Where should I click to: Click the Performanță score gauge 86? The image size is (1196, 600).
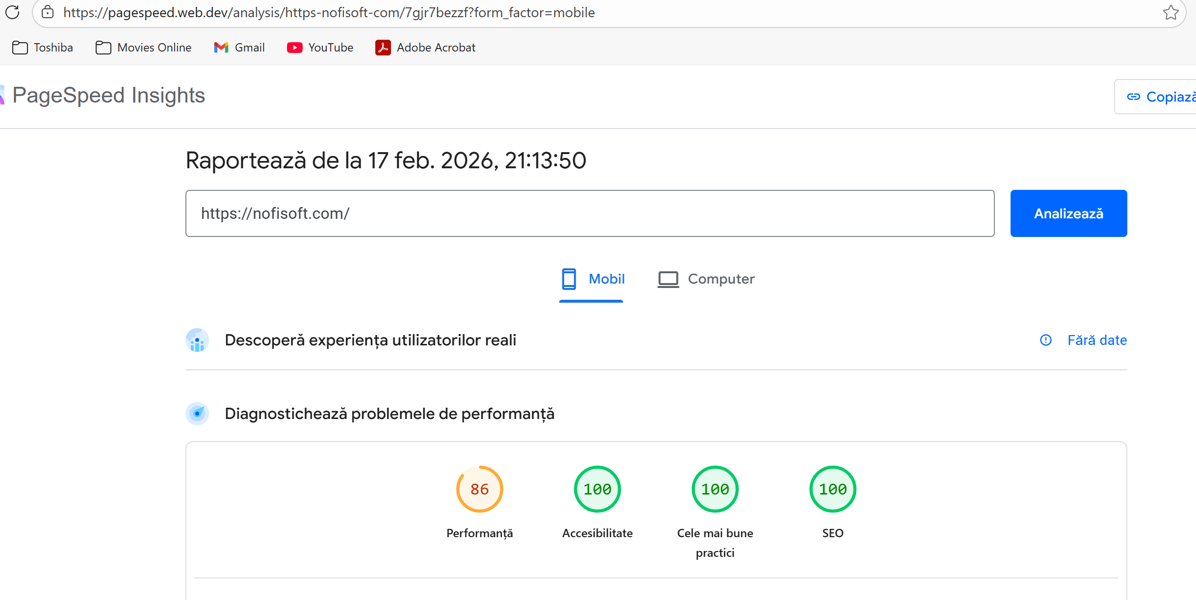pos(479,489)
